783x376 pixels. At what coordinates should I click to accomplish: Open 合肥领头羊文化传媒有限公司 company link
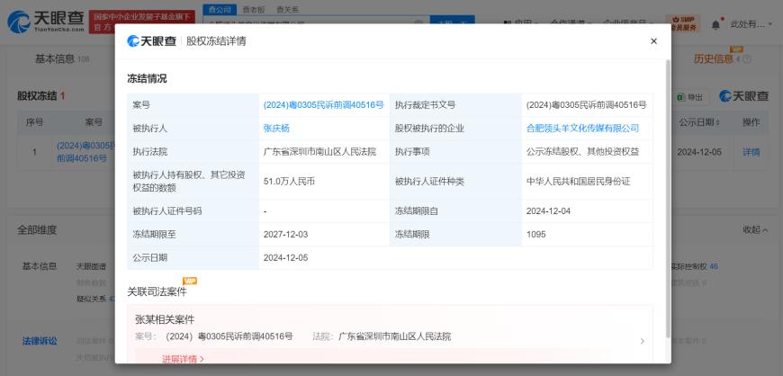[582, 129]
